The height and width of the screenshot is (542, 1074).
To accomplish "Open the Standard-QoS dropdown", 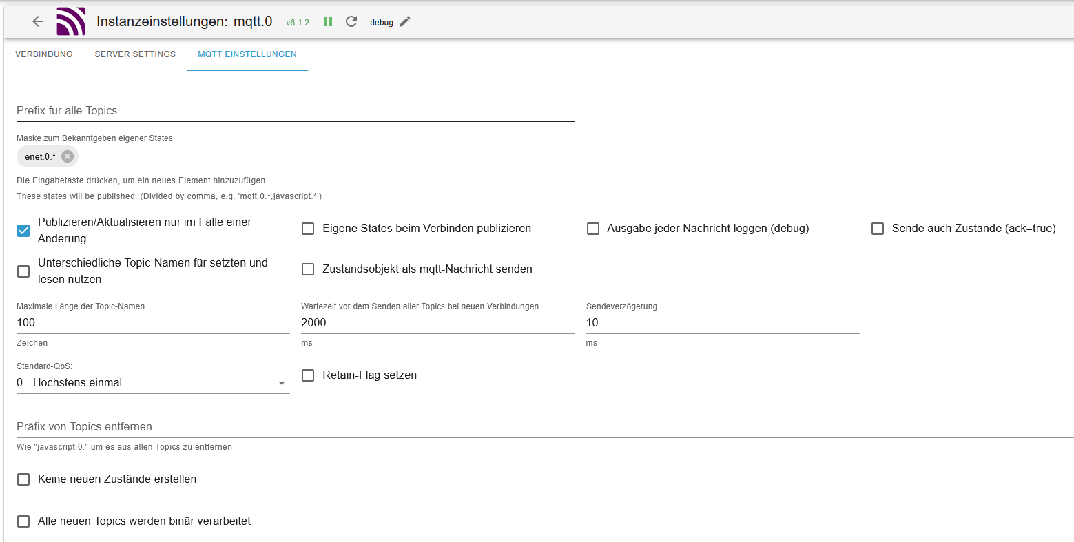I will (152, 383).
